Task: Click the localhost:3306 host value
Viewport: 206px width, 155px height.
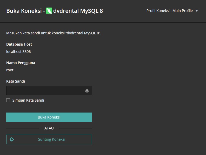Action: [x=18, y=52]
